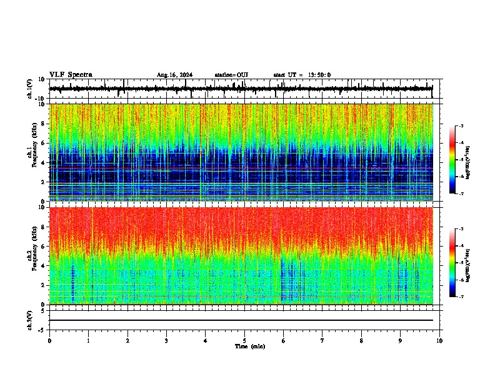Click the ch.1 spectrogram panel
The width and height of the screenshot is (495, 382).
coord(241,152)
